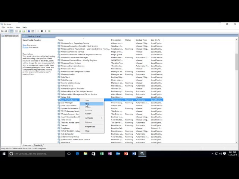Screen dimensions: 239x179
Task: Click the Back arrow in the toolbar
Action: pos(2,31)
